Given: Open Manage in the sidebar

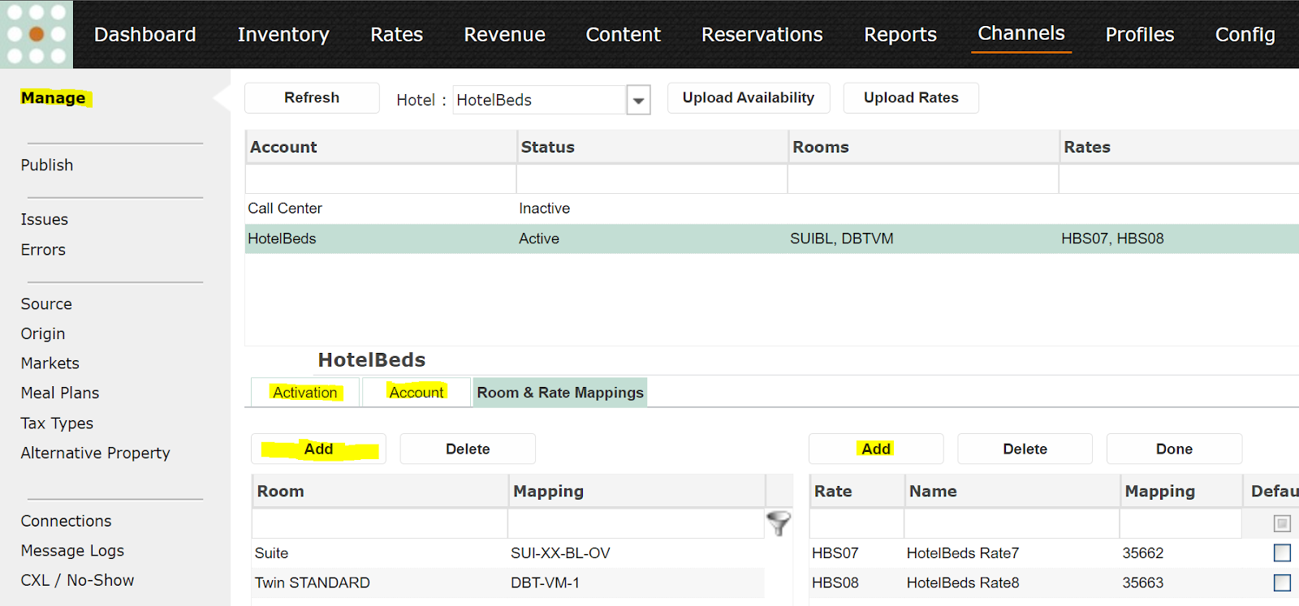Looking at the screenshot, I should tap(54, 97).
